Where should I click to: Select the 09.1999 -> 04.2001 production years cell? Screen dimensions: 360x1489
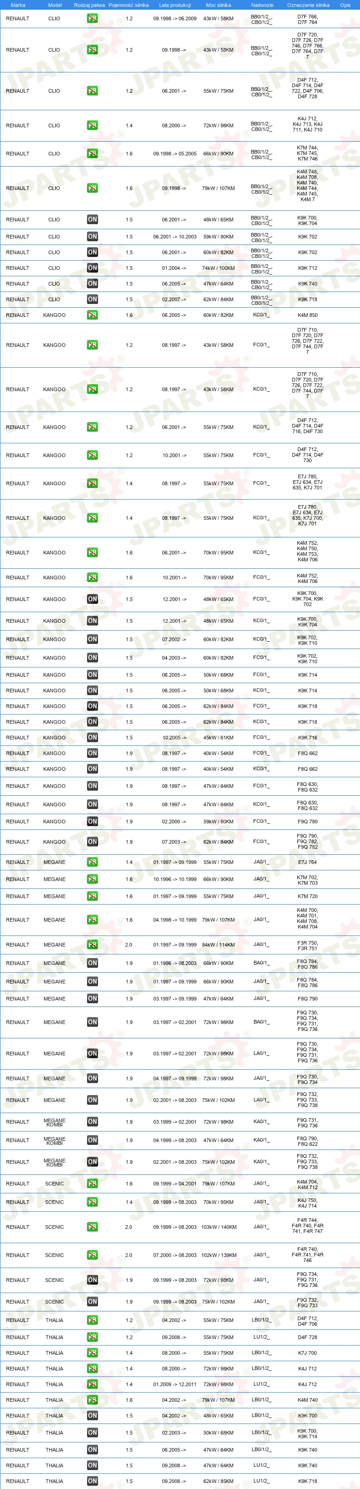(175, 1183)
